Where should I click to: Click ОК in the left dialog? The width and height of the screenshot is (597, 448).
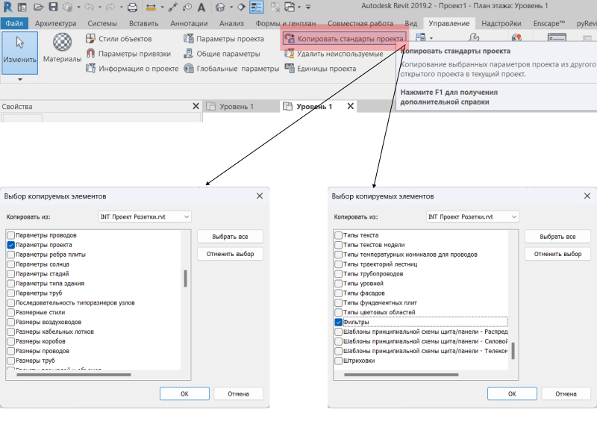point(184,393)
